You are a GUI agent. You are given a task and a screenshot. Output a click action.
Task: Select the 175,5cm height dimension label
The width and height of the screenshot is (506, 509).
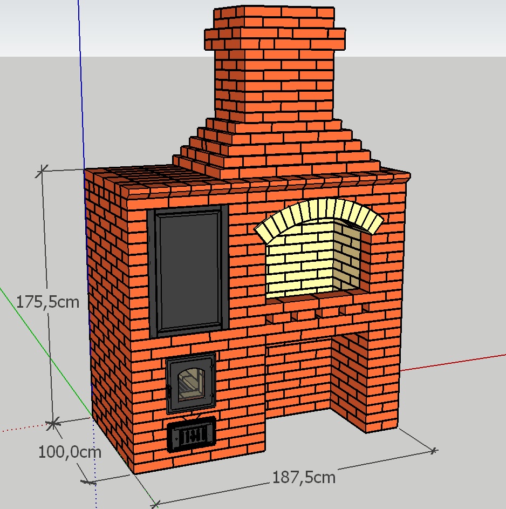[47, 302]
